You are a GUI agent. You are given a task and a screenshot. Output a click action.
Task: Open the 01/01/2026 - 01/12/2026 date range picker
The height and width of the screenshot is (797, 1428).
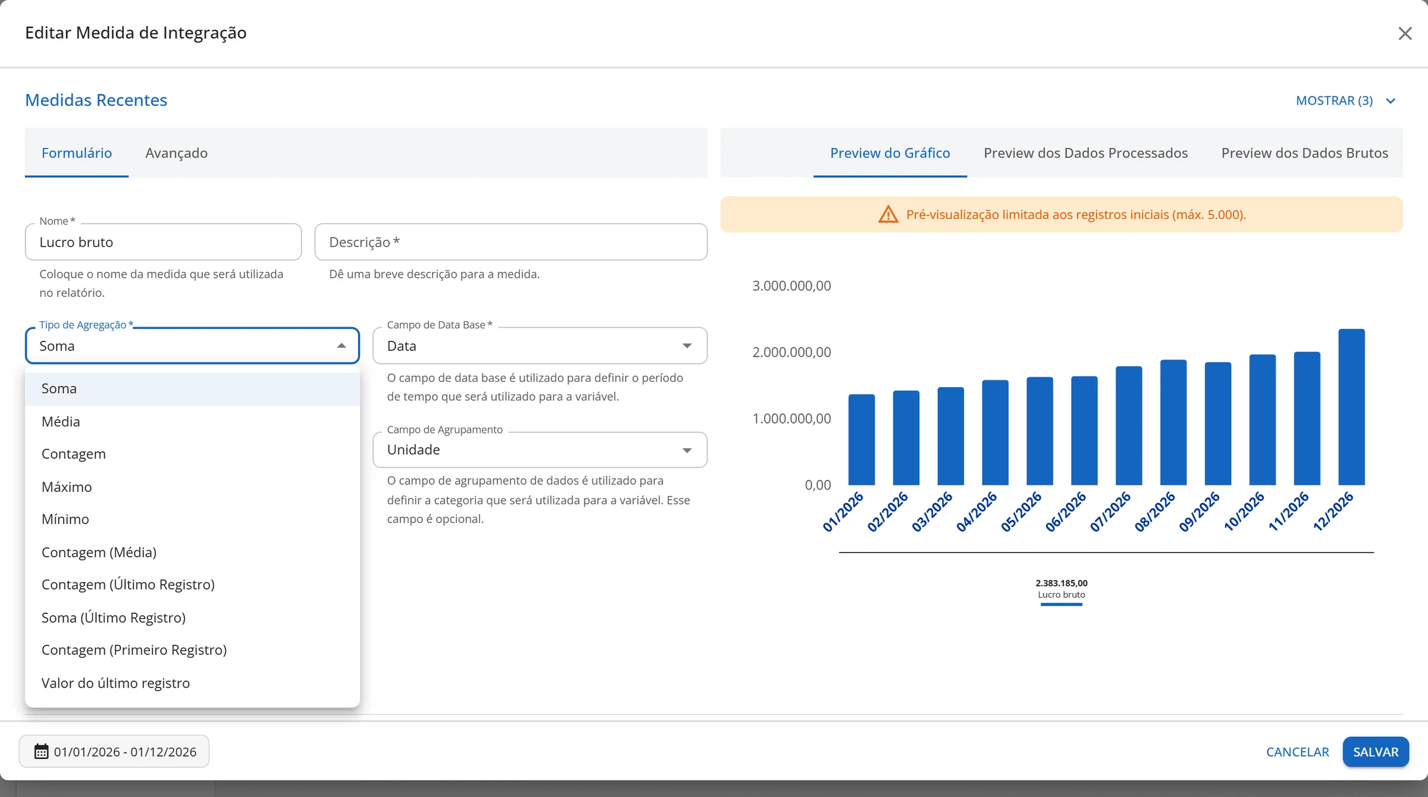tap(114, 751)
